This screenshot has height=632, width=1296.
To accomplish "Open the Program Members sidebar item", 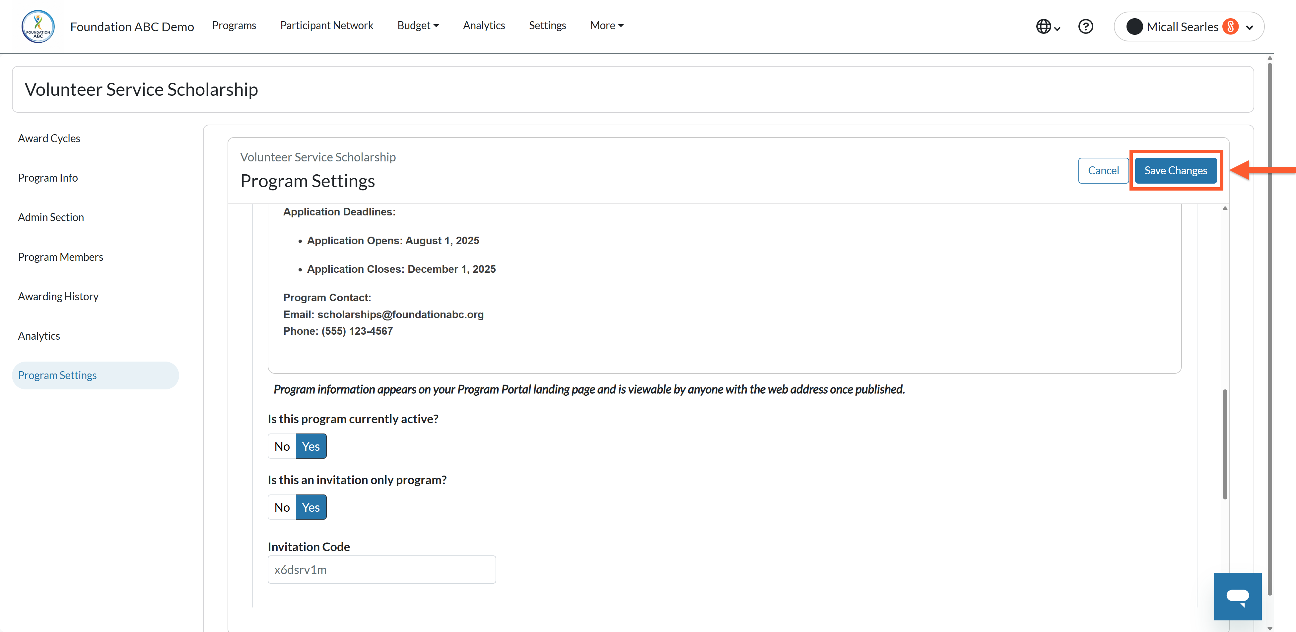I will (x=60, y=257).
